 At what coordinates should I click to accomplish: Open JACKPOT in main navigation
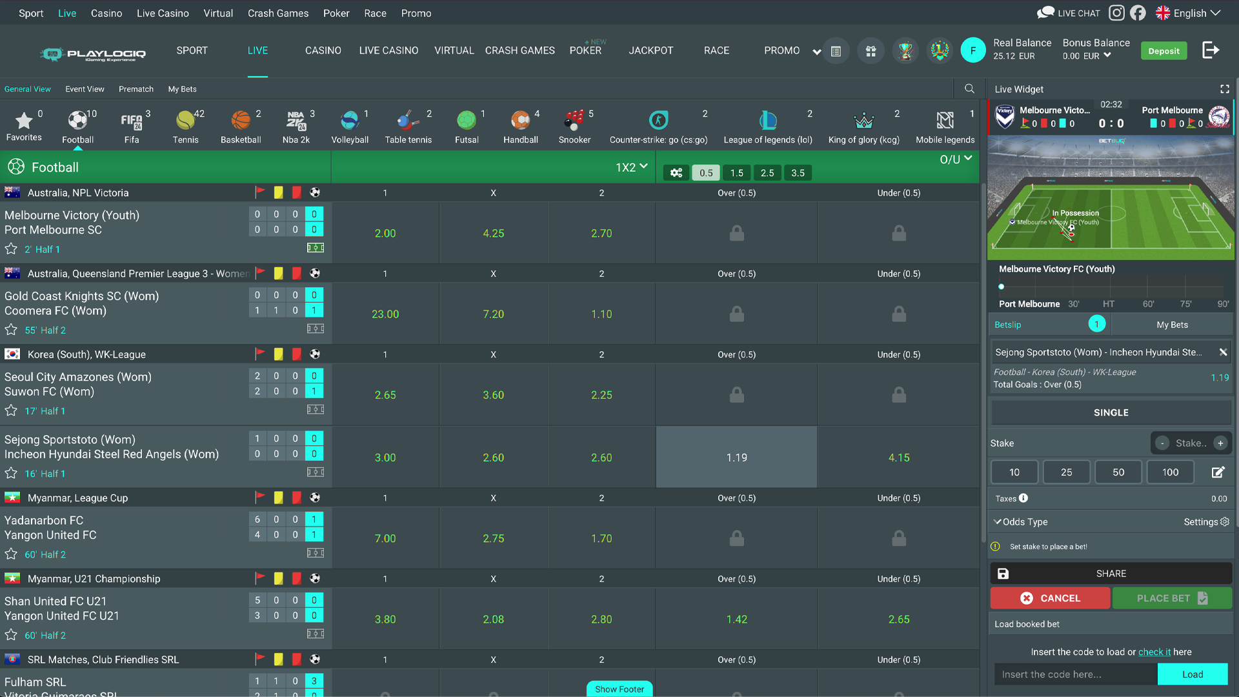tap(650, 50)
